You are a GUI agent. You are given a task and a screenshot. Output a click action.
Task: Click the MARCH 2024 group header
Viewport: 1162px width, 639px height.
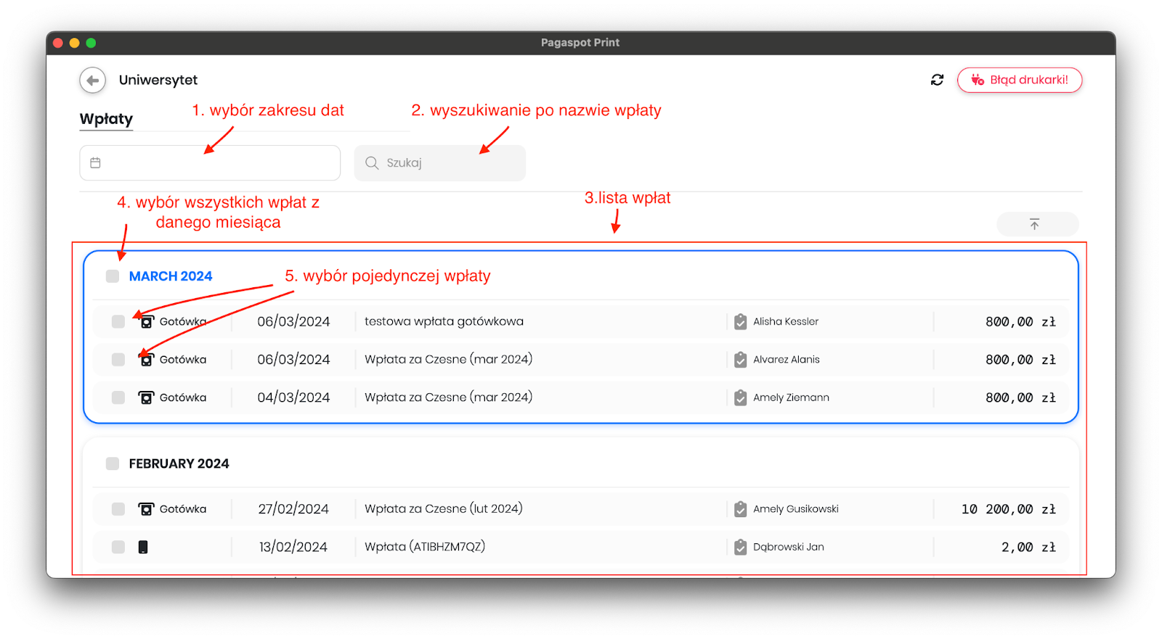[x=171, y=276]
